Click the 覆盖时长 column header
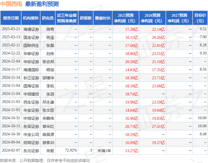Screen dimensions: 208x163 pos(103,18)
